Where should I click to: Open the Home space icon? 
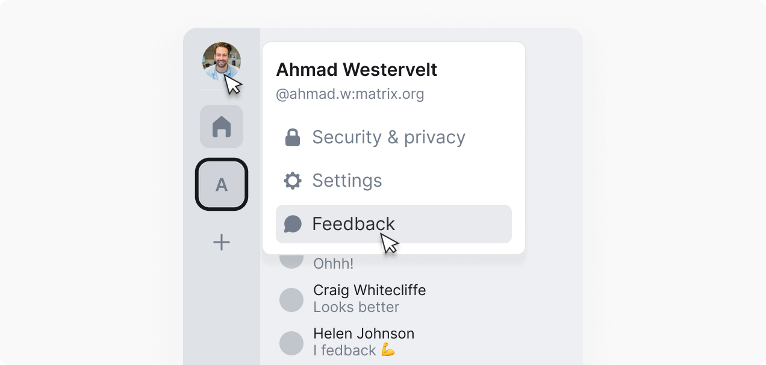click(222, 126)
